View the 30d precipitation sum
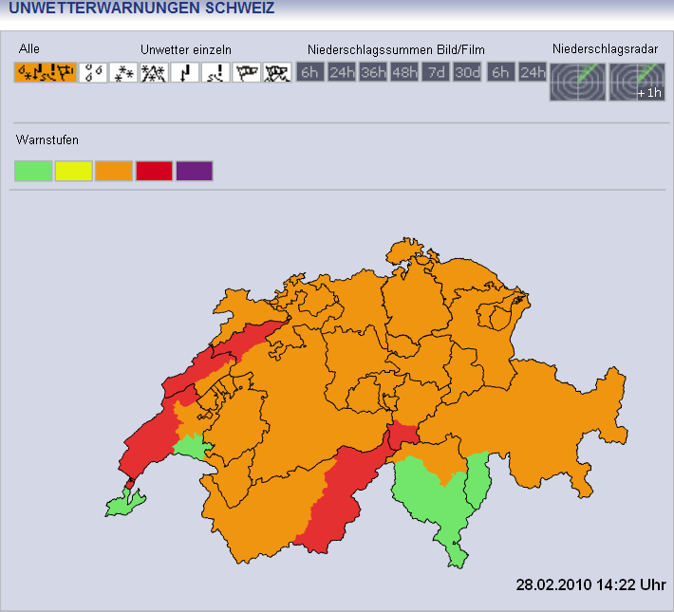Image resolution: width=674 pixels, height=612 pixels. [467, 72]
